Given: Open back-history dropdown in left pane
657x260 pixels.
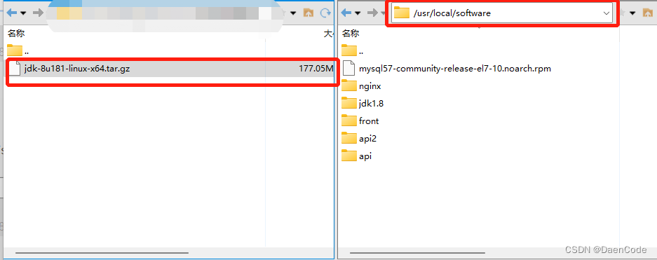Looking at the screenshot, I should click(x=23, y=13).
